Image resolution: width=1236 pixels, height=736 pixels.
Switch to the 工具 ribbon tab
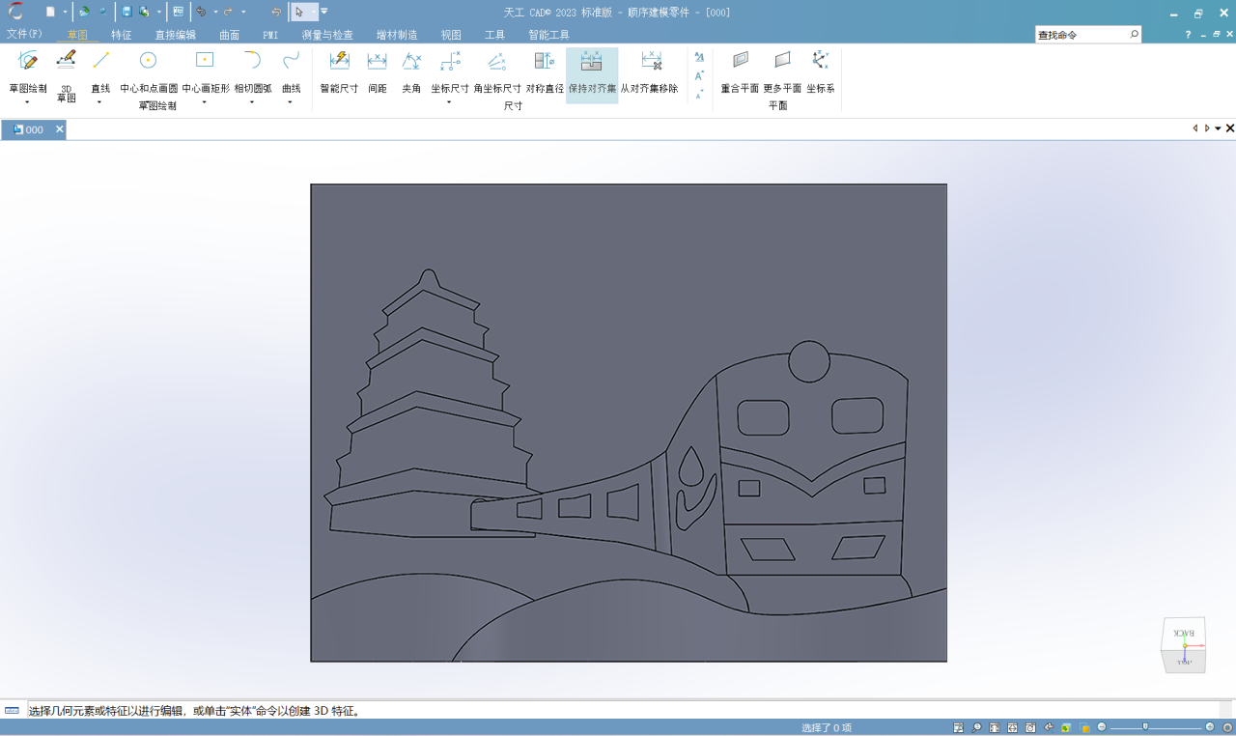pos(494,35)
